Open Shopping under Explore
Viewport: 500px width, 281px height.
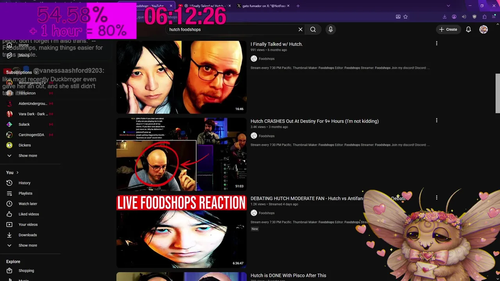click(x=30, y=270)
